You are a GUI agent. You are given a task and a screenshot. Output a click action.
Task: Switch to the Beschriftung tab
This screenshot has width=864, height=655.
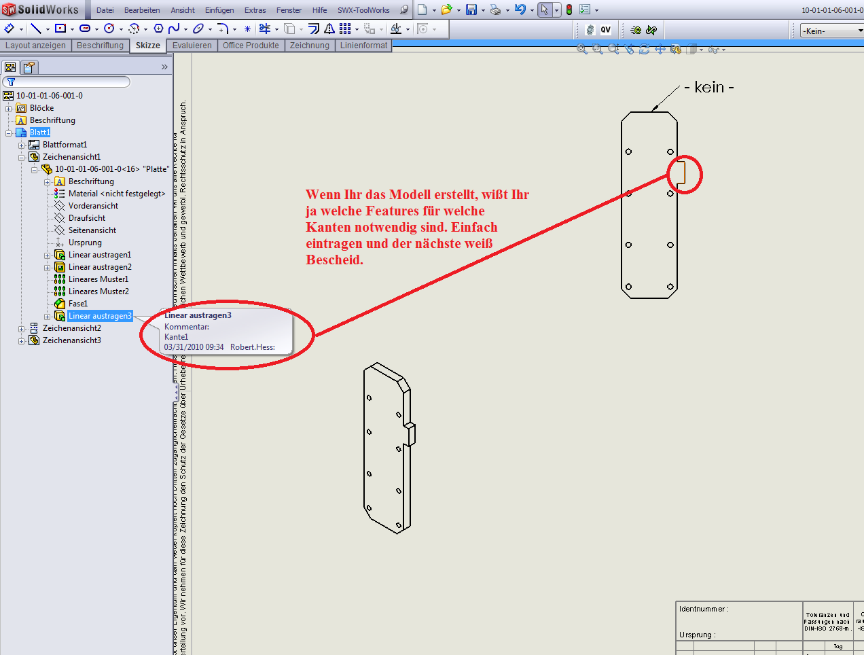(100, 46)
